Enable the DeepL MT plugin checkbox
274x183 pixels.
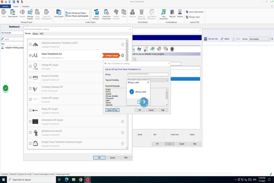tap(30, 110)
